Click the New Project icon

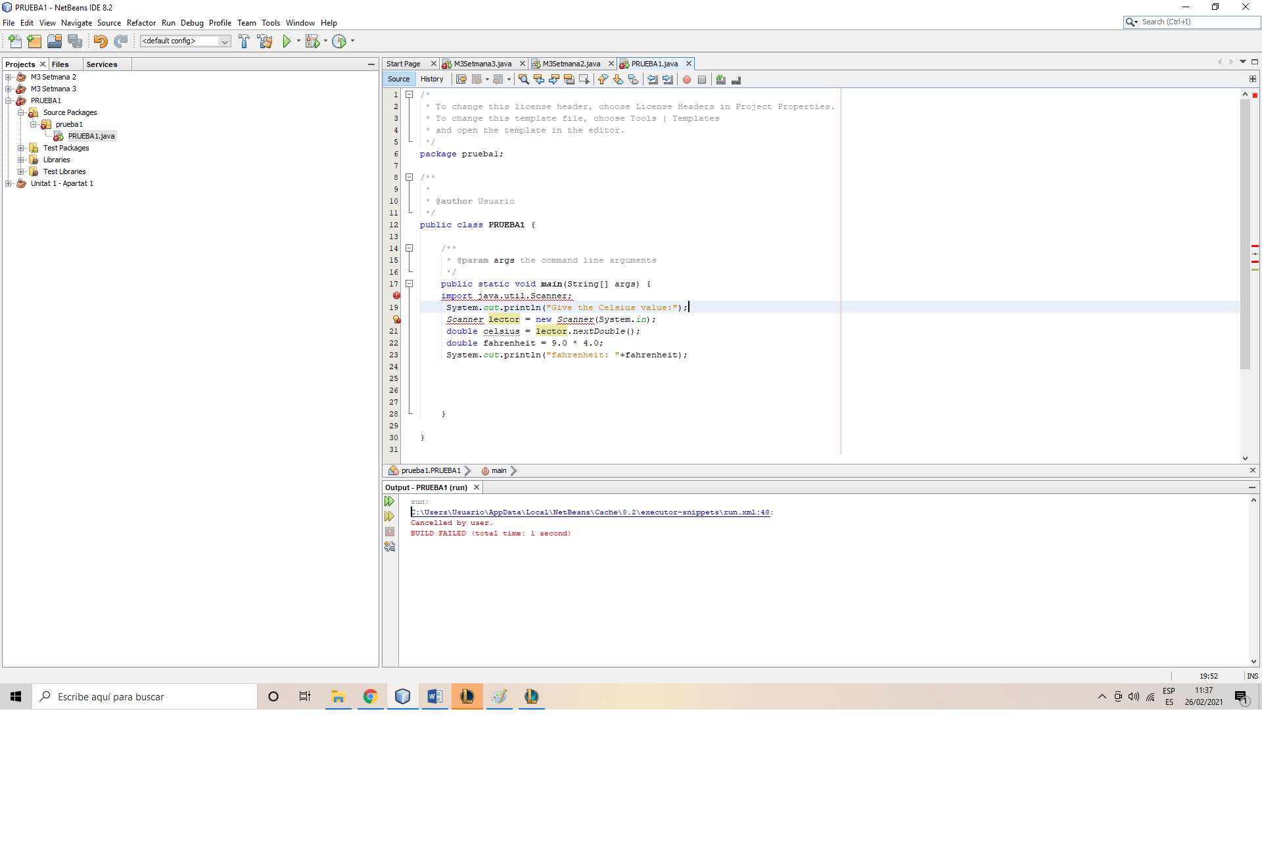[x=34, y=41]
